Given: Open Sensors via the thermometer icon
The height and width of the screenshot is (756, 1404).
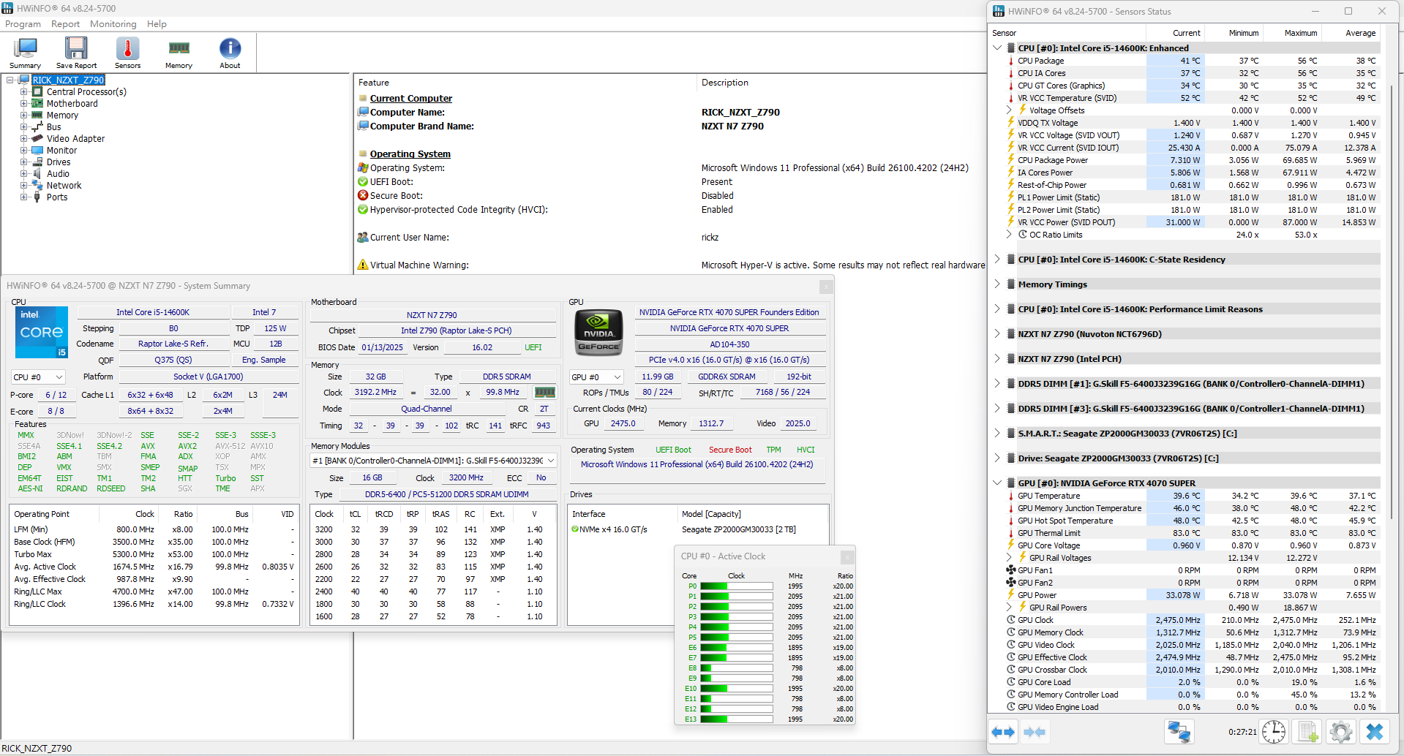Looking at the screenshot, I should pos(127,53).
